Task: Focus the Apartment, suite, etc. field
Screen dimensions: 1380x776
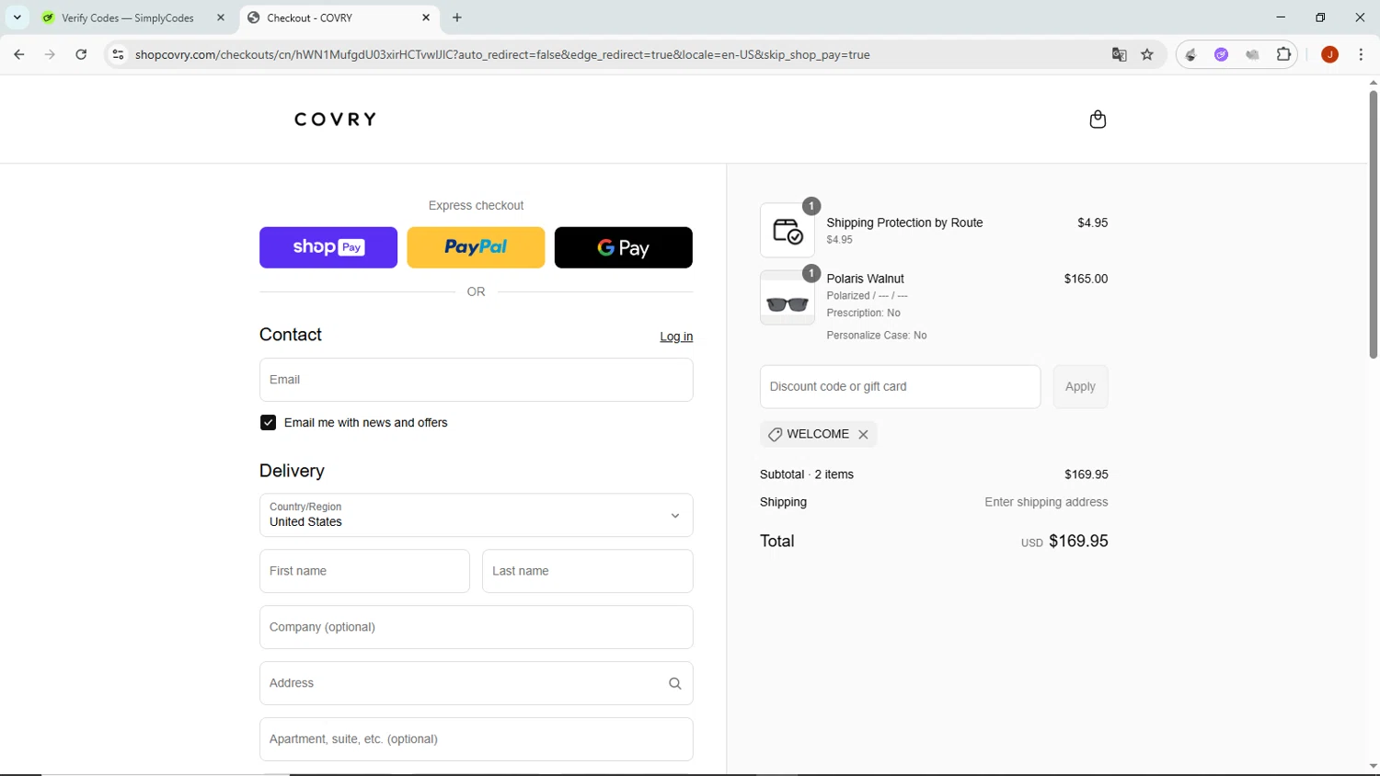Action: (476, 739)
